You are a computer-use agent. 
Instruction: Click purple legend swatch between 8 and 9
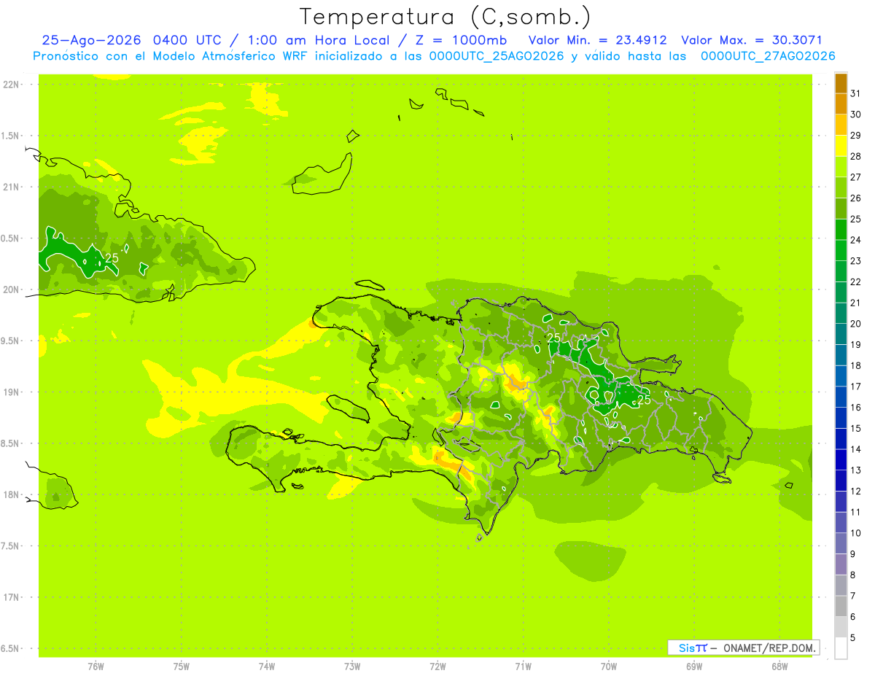pos(841,564)
